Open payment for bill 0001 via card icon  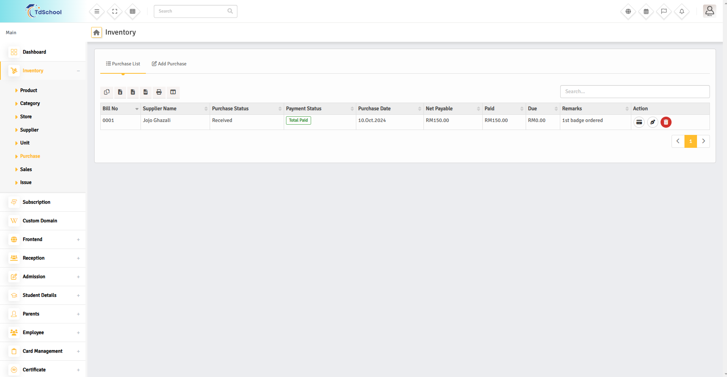pyautogui.click(x=639, y=122)
